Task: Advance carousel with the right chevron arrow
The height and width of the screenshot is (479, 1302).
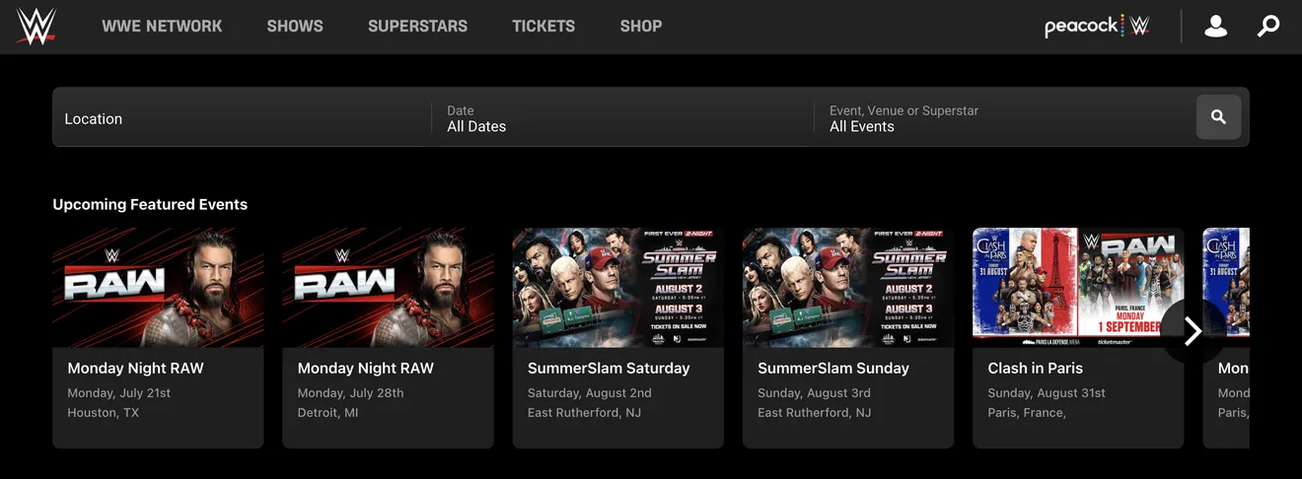Action: pyautogui.click(x=1192, y=331)
